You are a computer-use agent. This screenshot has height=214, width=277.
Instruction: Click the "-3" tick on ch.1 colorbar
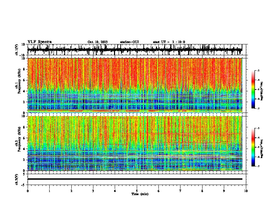[x=258, y=70]
